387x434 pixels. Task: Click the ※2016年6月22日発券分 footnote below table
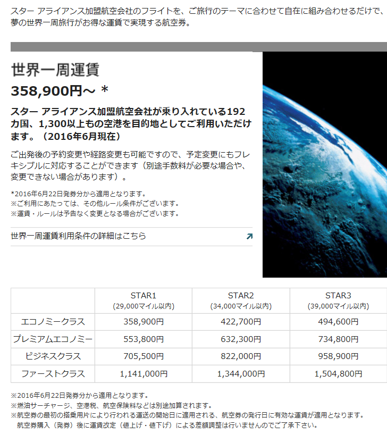tap(80, 395)
